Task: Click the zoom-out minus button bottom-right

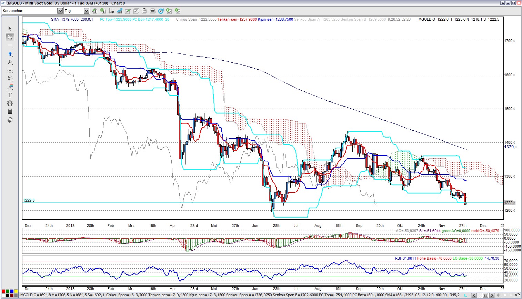Action: [511, 295]
